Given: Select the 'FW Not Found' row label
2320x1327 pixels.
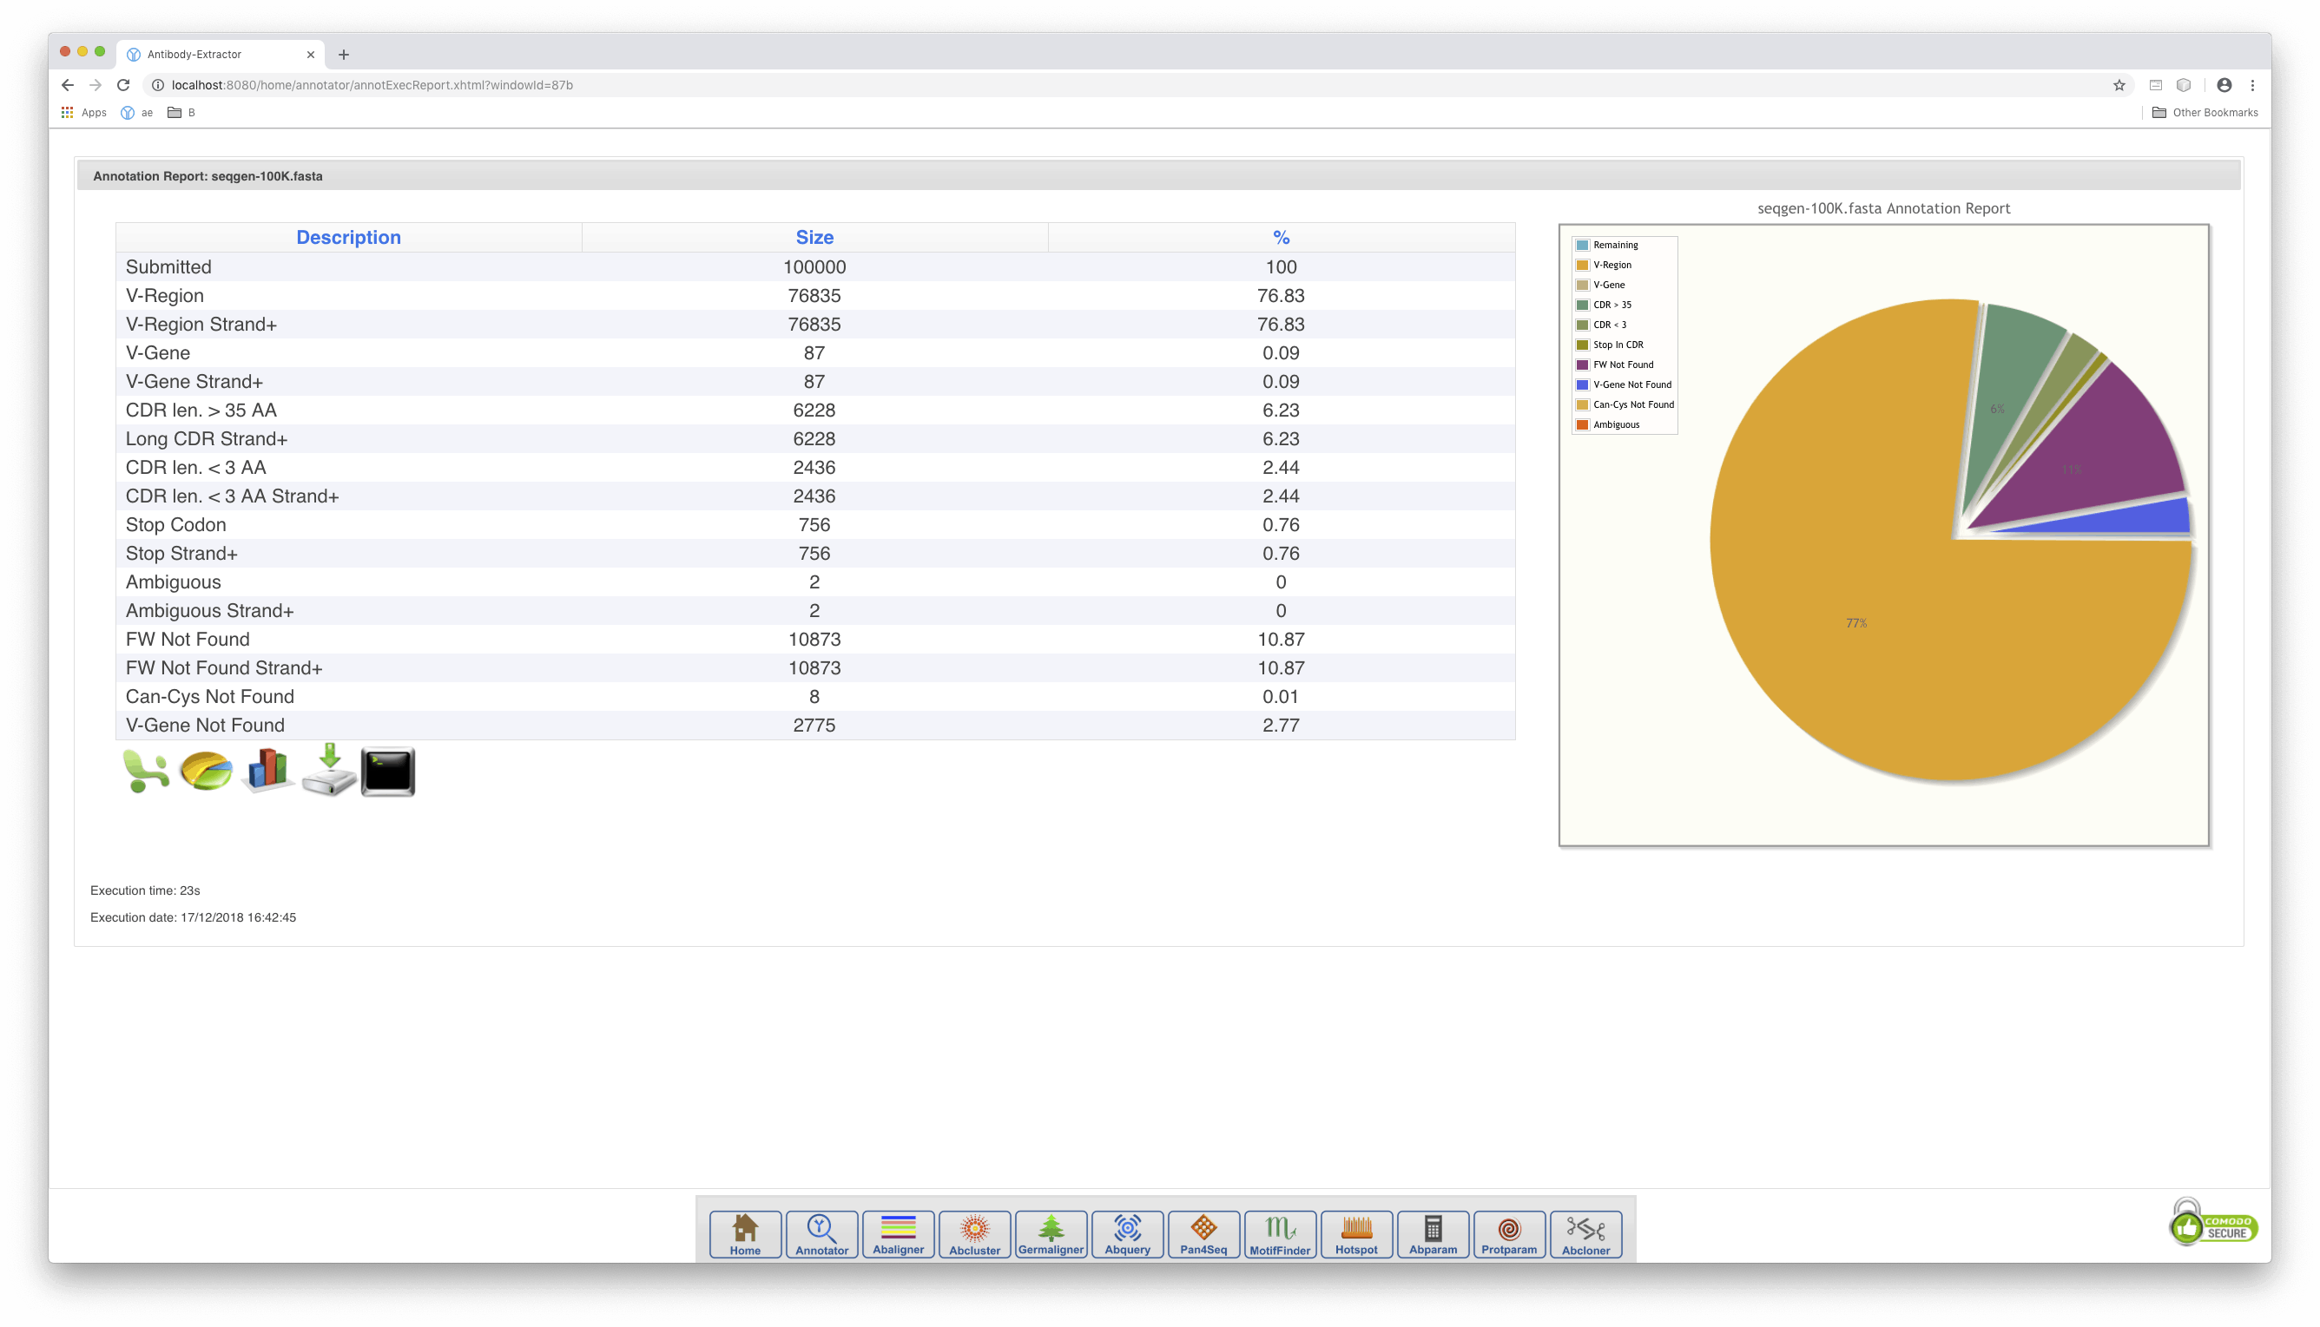Looking at the screenshot, I should click(187, 639).
